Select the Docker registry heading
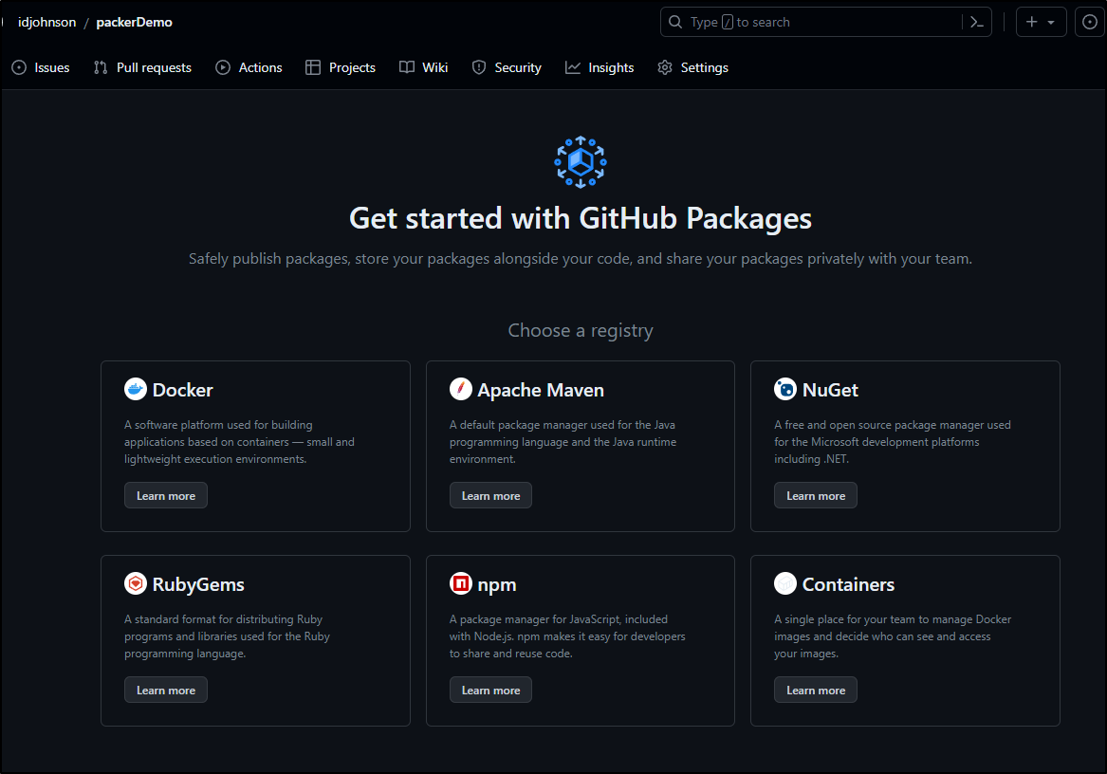1107x774 pixels. [183, 390]
